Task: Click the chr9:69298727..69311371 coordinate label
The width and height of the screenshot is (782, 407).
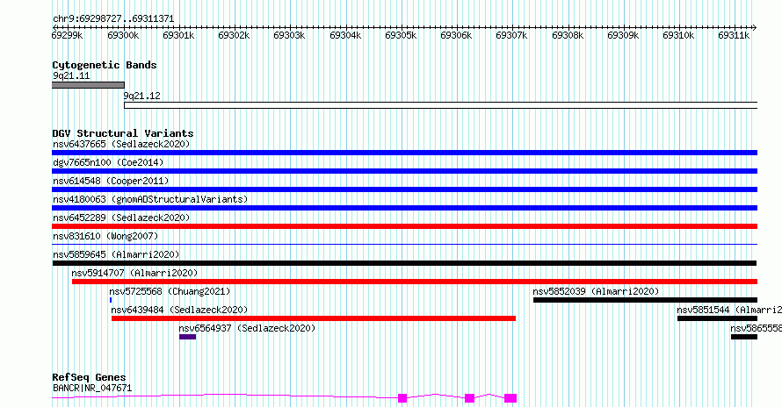Action: (x=113, y=19)
